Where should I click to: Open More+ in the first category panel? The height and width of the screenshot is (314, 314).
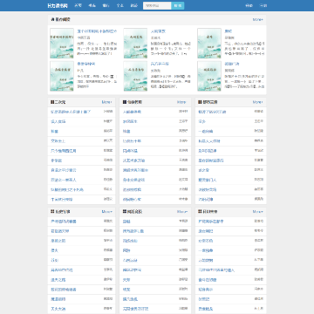coord(106,102)
